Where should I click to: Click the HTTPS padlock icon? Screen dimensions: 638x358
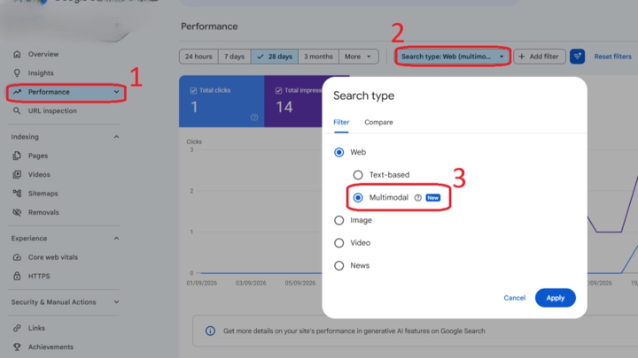click(17, 276)
